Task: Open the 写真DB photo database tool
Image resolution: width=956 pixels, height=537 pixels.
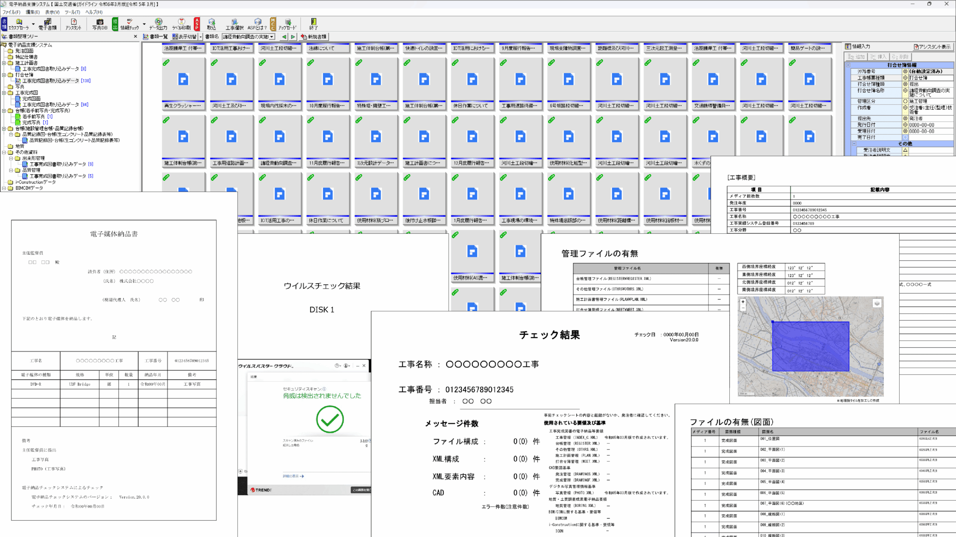Action: 100,24
